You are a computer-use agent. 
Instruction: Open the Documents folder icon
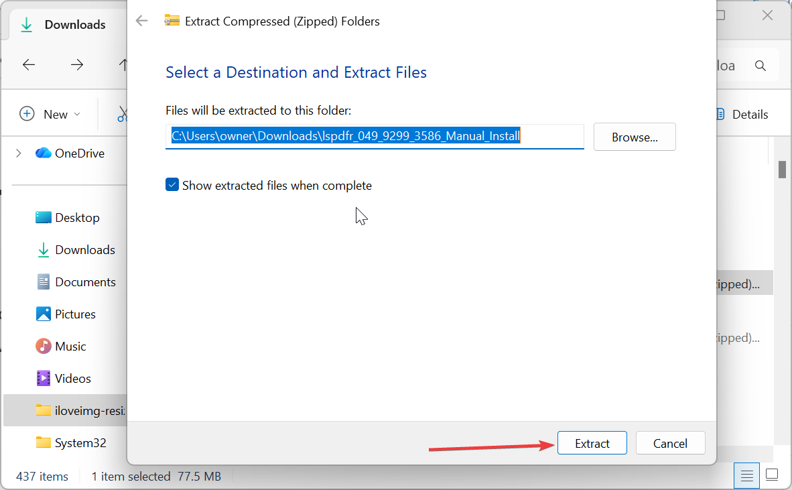pos(44,282)
